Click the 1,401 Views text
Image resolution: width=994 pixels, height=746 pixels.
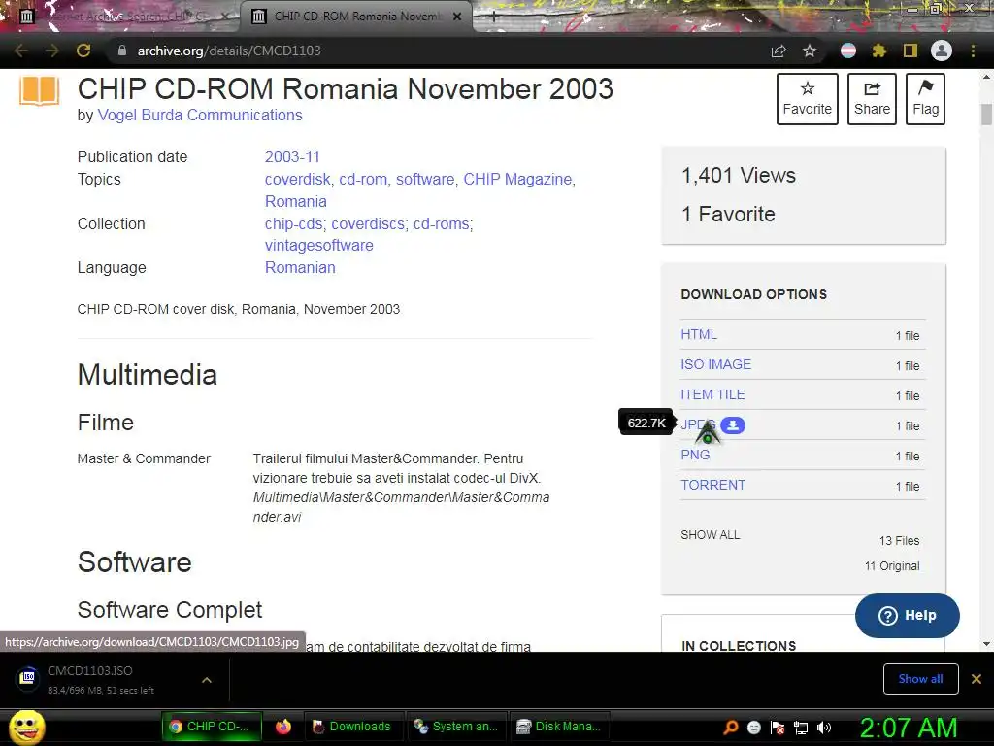coord(739,175)
